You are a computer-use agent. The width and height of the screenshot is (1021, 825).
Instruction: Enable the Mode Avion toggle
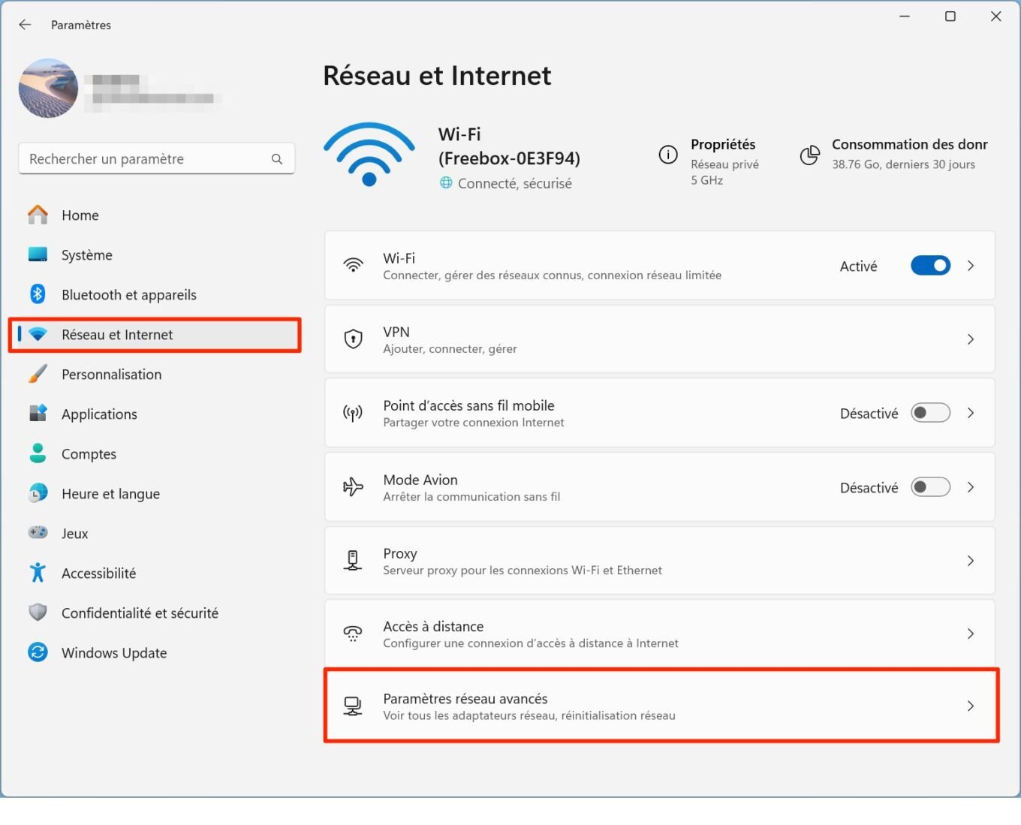930,487
